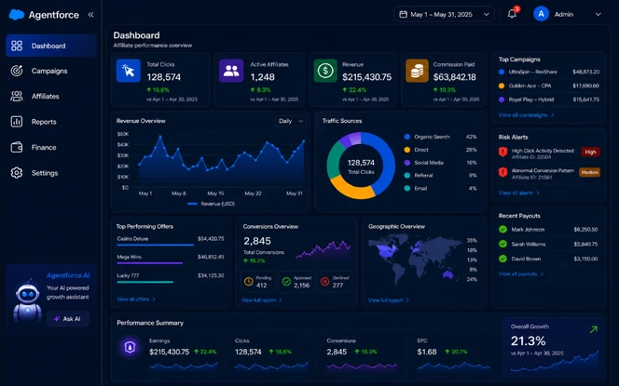Click the Commission Paid coins icon
Image resolution: width=619 pixels, height=386 pixels.
pyautogui.click(x=417, y=71)
